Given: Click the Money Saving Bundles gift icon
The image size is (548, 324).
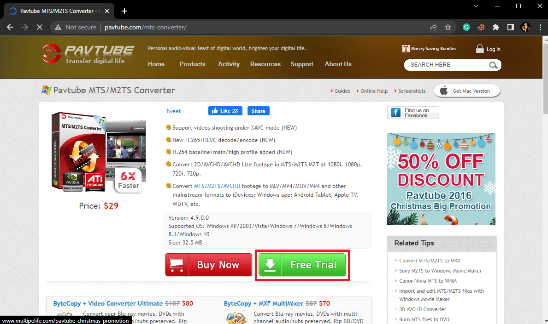Looking at the screenshot, I should pyautogui.click(x=406, y=48).
